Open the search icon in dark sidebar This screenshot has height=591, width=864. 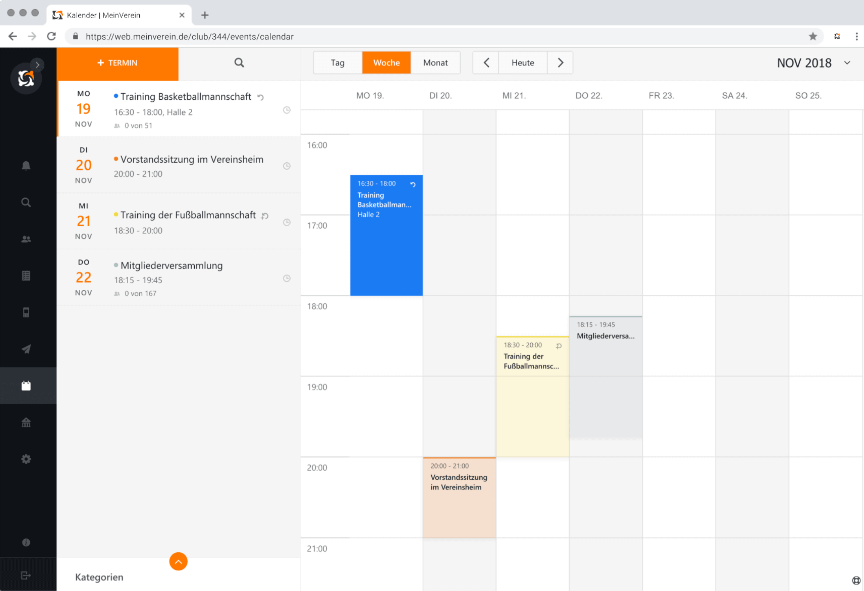26,202
